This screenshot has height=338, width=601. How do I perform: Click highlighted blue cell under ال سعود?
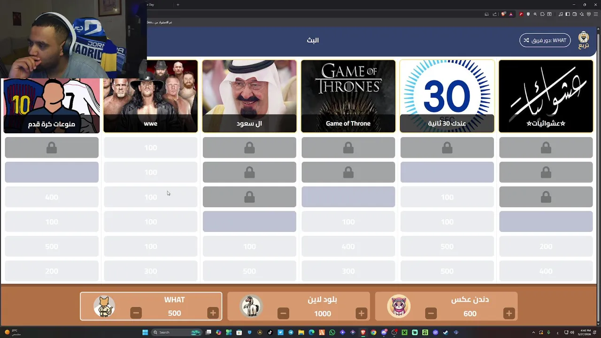tap(249, 222)
